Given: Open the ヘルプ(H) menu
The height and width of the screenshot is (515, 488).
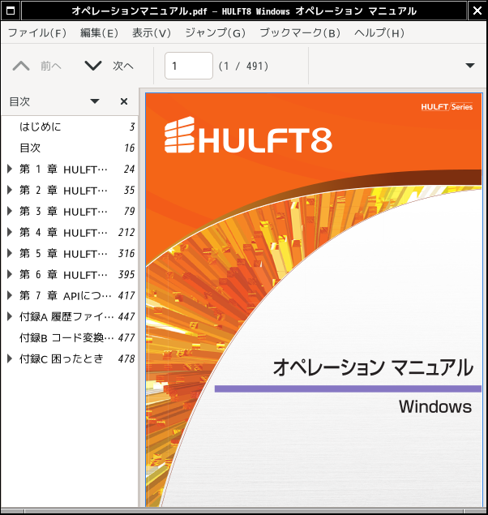Looking at the screenshot, I should 379,32.
